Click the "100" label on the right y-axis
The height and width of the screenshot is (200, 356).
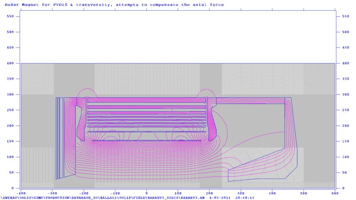point(346,157)
